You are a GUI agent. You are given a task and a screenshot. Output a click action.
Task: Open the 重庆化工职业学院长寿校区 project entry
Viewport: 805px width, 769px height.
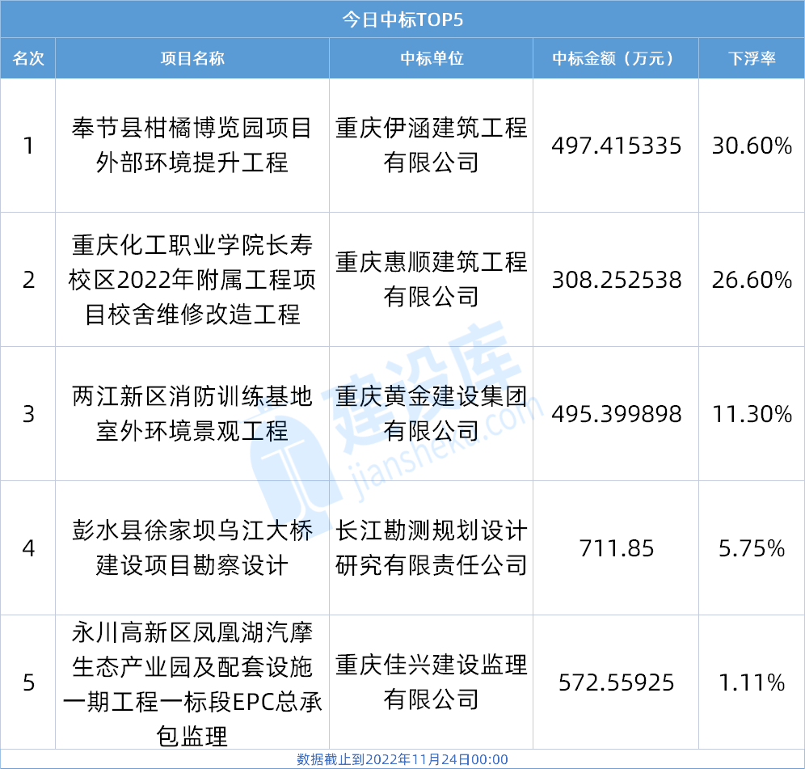[x=192, y=280]
